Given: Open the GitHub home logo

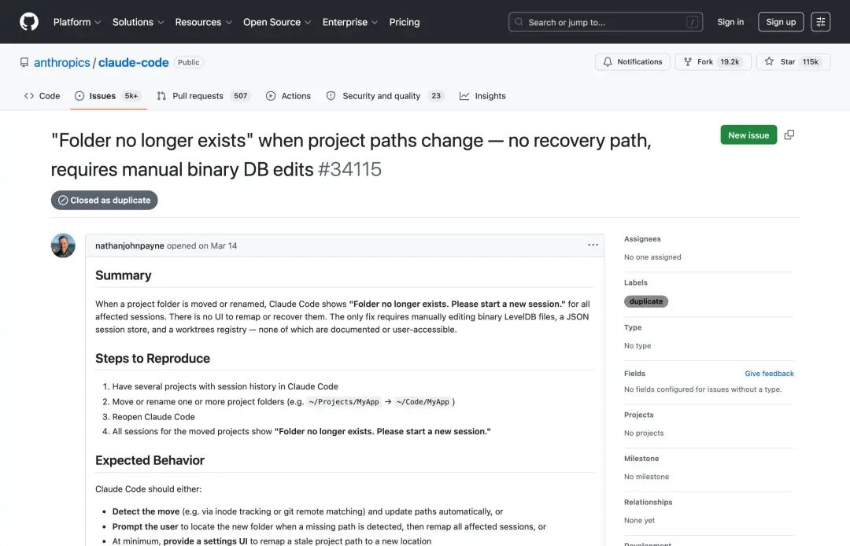Looking at the screenshot, I should [x=29, y=22].
